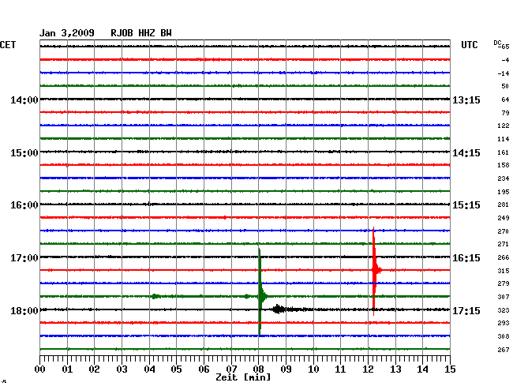Click minute tick label 13 on axis
Image resolution: width=513 pixels, height=390 pixels.
[x=395, y=369]
